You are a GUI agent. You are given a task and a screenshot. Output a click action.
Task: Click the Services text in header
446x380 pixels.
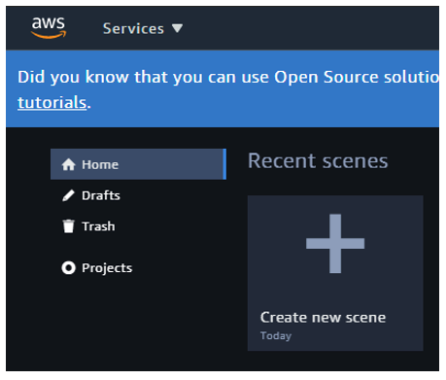(133, 28)
